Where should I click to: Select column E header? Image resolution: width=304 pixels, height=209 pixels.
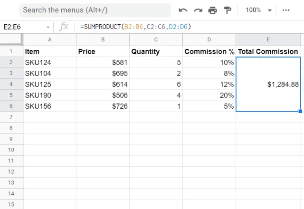click(x=268, y=39)
